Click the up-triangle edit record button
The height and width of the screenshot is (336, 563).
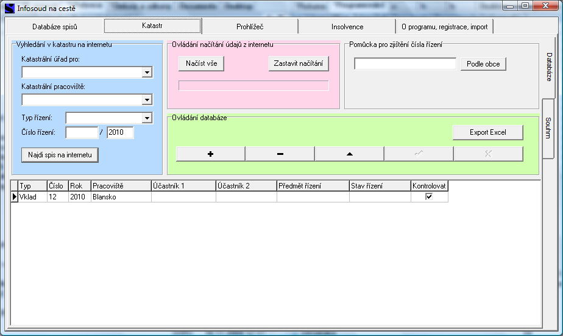tap(349, 154)
